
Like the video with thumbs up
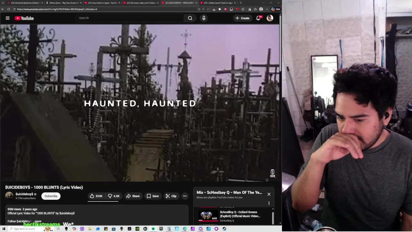click(96, 196)
